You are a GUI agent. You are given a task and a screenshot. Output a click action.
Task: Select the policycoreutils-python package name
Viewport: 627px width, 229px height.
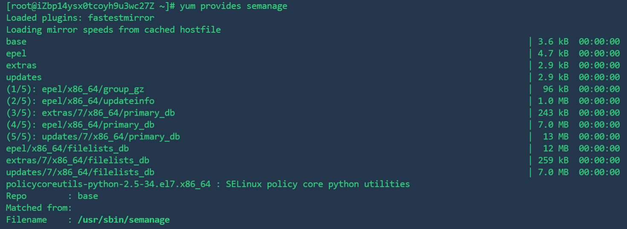108,184
